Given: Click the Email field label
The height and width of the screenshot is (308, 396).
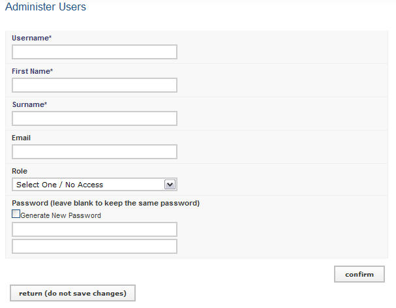Looking at the screenshot, I should pyautogui.click(x=22, y=138).
